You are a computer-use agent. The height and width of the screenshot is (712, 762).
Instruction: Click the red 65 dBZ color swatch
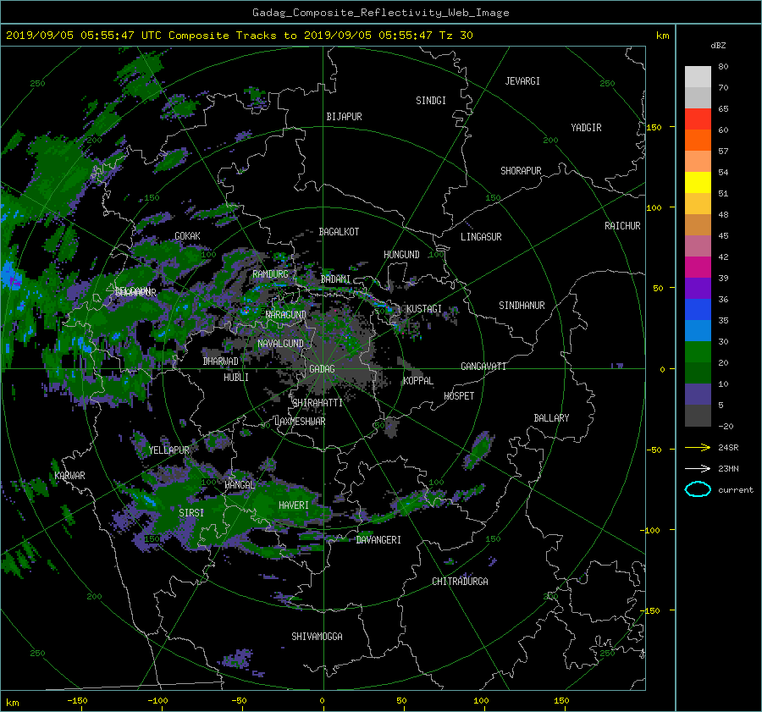pyautogui.click(x=698, y=119)
